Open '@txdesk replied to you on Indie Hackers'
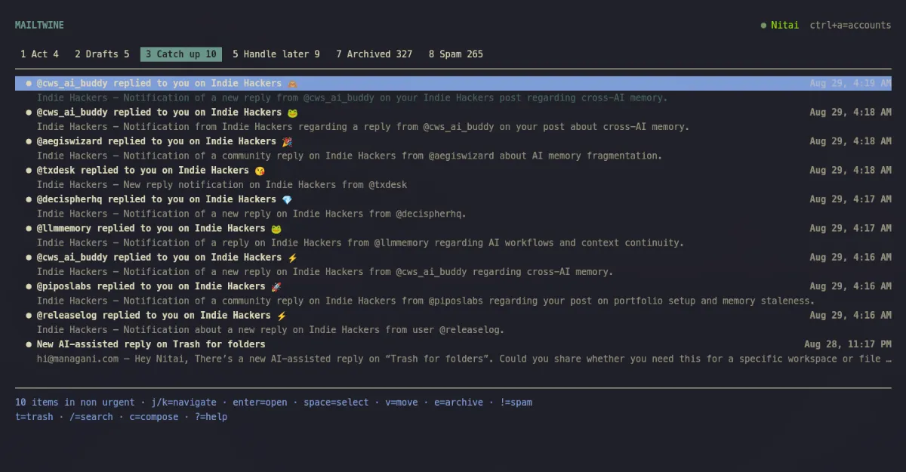The width and height of the screenshot is (906, 472). [143, 171]
